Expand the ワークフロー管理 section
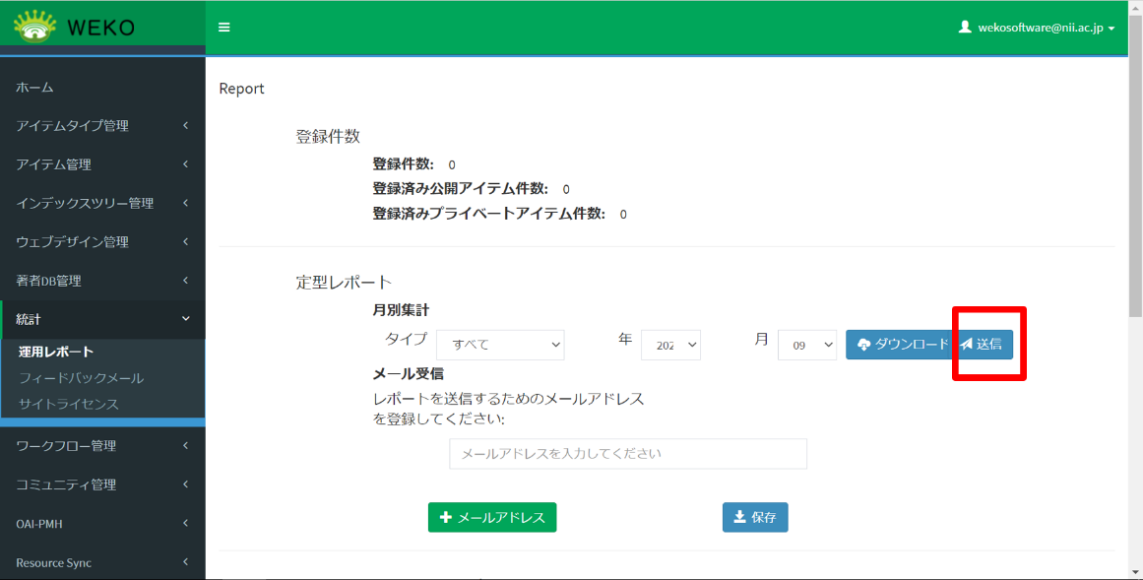1143x580 pixels. coord(102,445)
